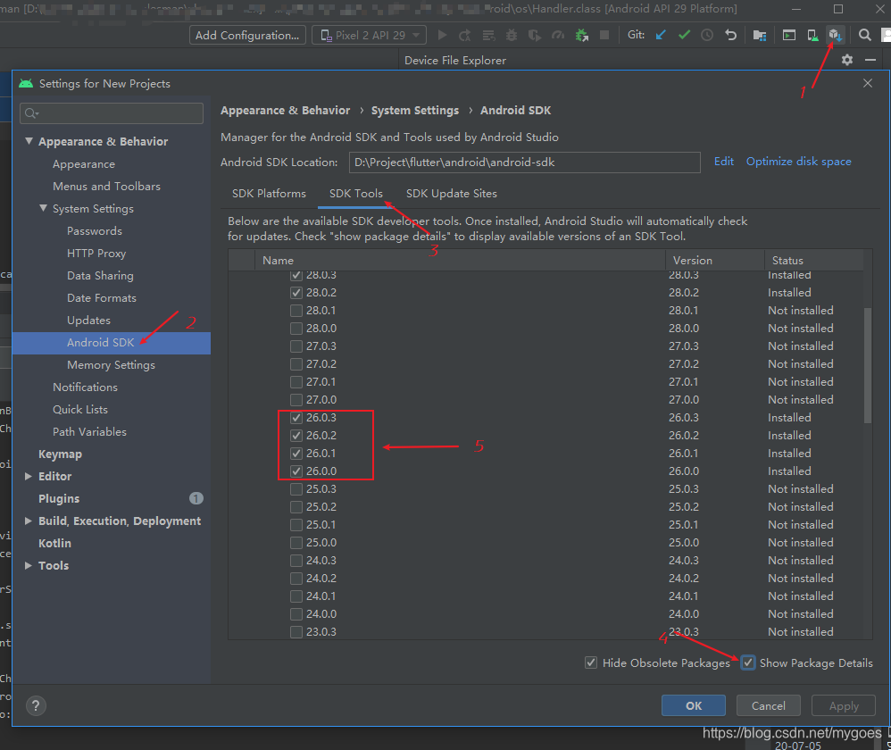Open Kotlin settings page
The image size is (891, 750).
pos(54,543)
